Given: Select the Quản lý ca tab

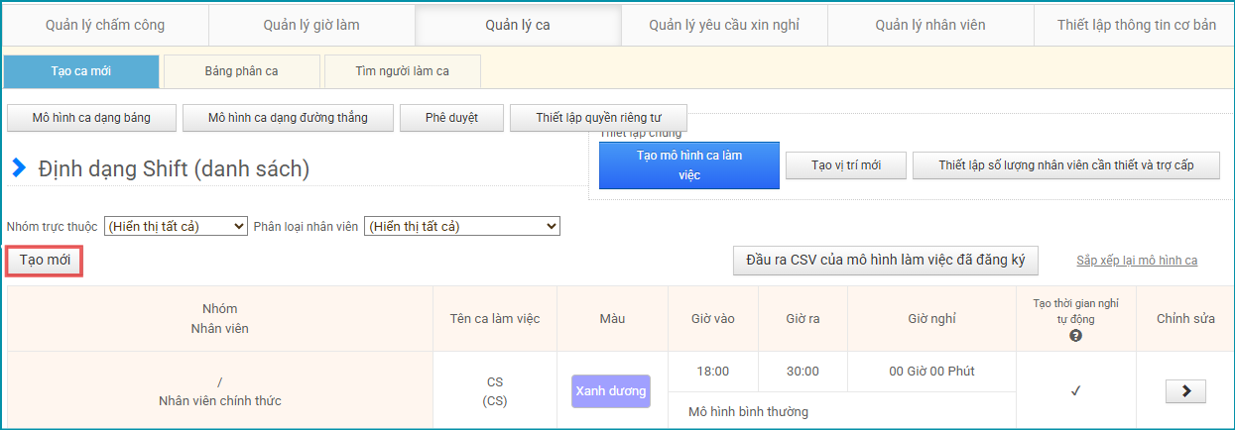Looking at the screenshot, I should tap(518, 25).
